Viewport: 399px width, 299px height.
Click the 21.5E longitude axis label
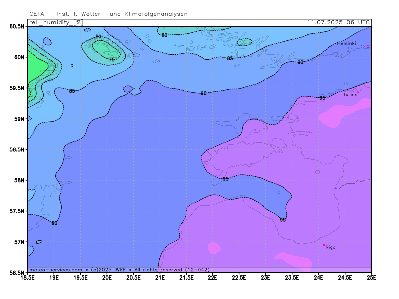186,278
